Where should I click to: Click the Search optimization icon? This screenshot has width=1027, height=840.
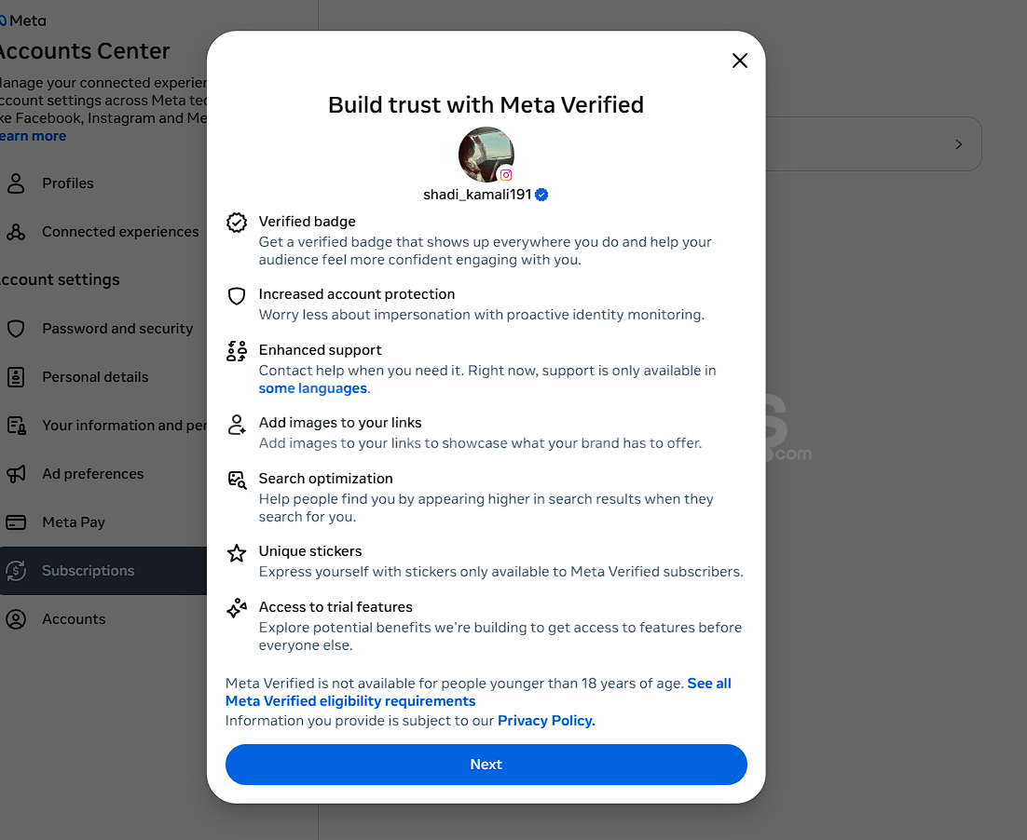pos(237,481)
